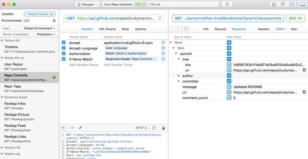Select the PawApp Picture request
Screen dimensions: 308x159
point(30,117)
